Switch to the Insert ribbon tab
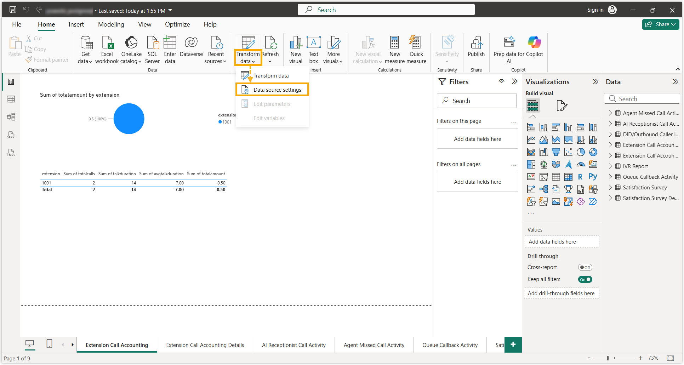 tap(76, 24)
